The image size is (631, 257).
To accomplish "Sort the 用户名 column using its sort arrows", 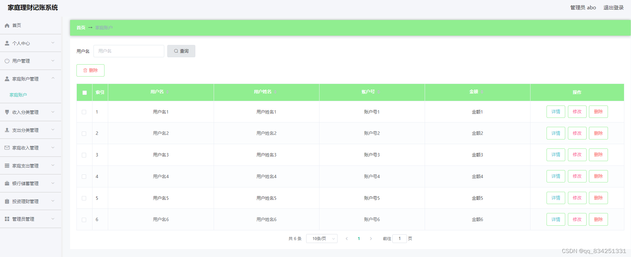I will (167, 92).
